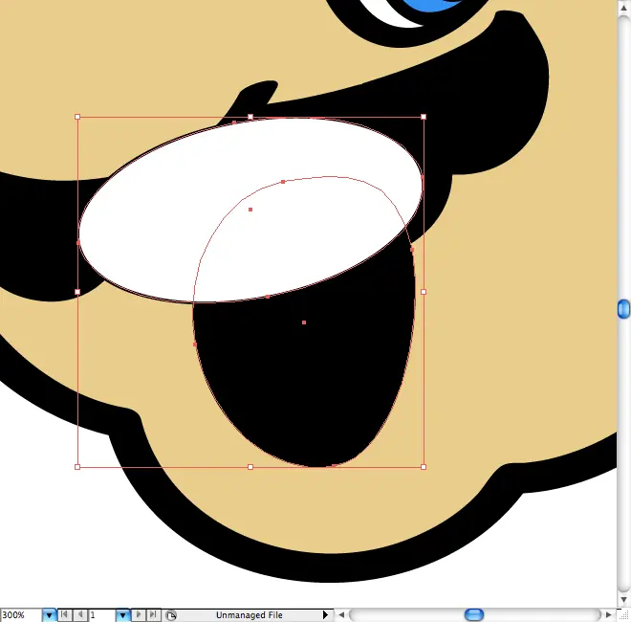631x622 pixels.
Task: Click the Version Cue status icon
Action: pos(171,615)
